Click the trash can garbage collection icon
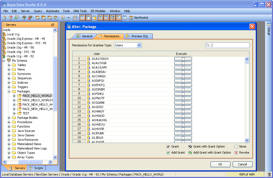Image resolution: width=273 pixels, height=178 pixels. tap(269, 174)
